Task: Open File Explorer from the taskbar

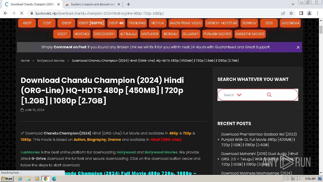Action: tap(29, 179)
